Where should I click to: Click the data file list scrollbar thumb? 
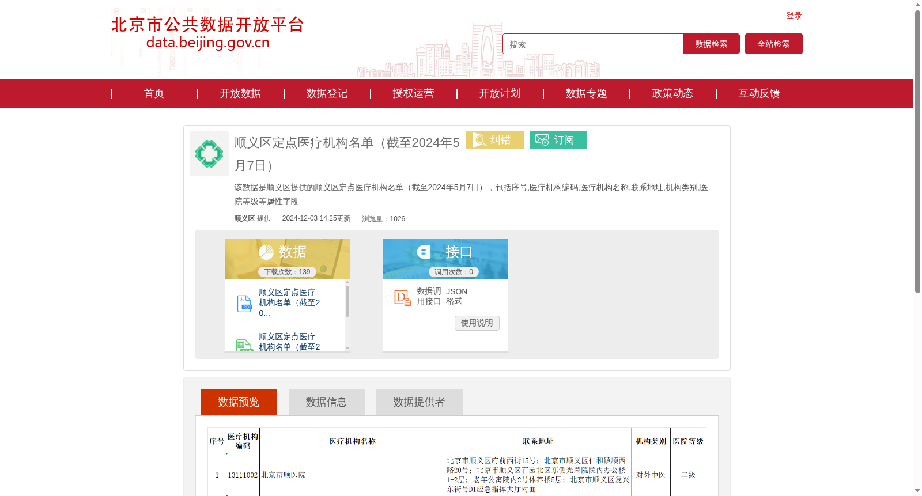347,301
